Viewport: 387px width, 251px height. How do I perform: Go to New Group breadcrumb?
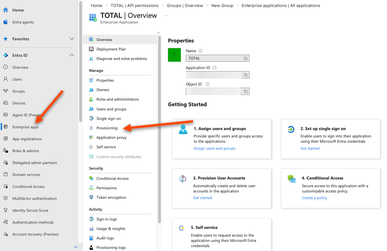pyautogui.click(x=222, y=5)
